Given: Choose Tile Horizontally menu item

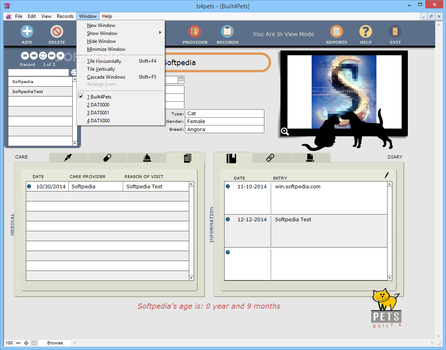Looking at the screenshot, I should click(x=120, y=61).
